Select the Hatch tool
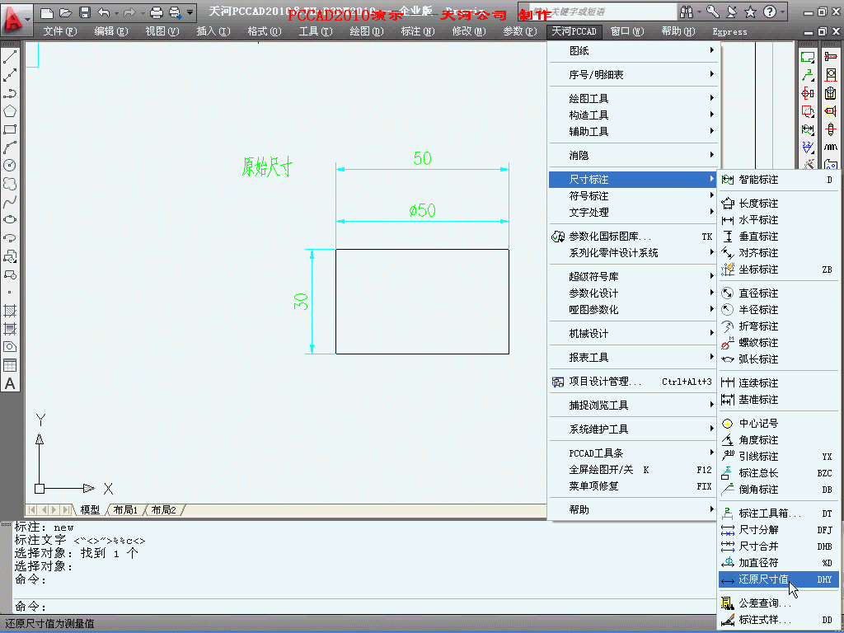The width and height of the screenshot is (844, 633). click(10, 311)
